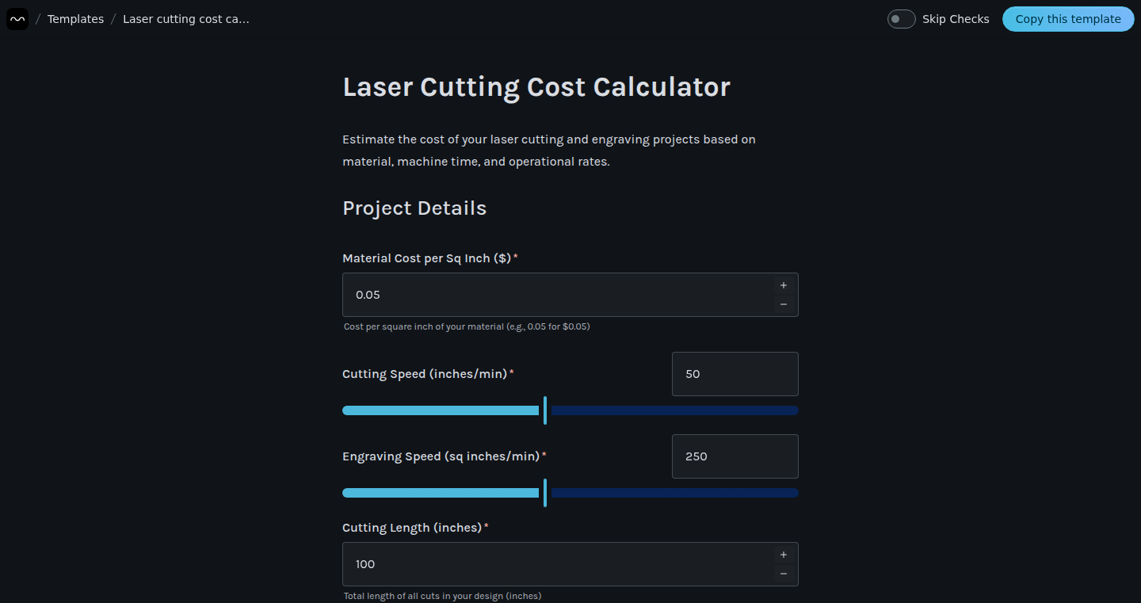Image resolution: width=1141 pixels, height=603 pixels.
Task: Open Laser cutting cost calculator breadcrumb
Action: click(x=186, y=19)
